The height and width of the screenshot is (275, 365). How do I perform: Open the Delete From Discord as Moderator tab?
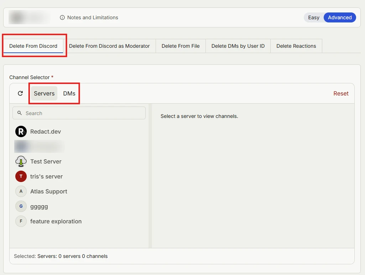[109, 46]
